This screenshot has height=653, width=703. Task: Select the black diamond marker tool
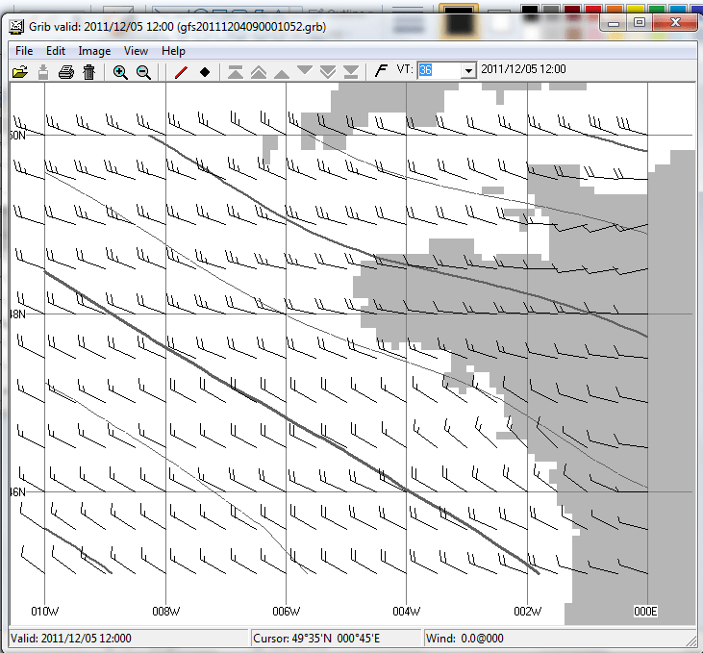pyautogui.click(x=205, y=72)
